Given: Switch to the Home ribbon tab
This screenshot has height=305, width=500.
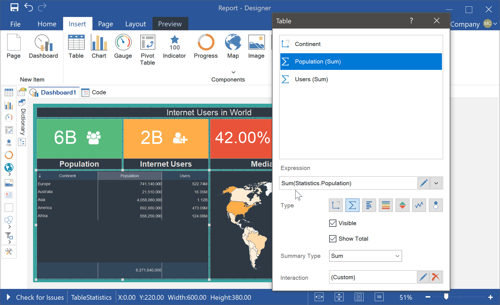Looking at the screenshot, I should coord(47,24).
